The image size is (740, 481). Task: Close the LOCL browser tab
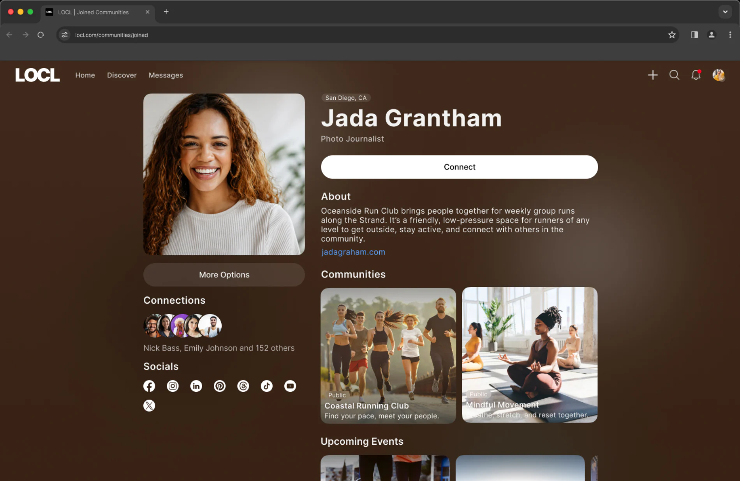click(x=148, y=12)
